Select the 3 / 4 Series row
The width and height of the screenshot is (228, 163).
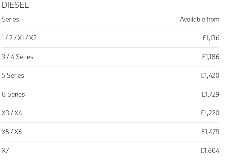(110, 57)
